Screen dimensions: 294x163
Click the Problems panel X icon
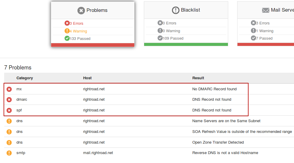point(81,10)
